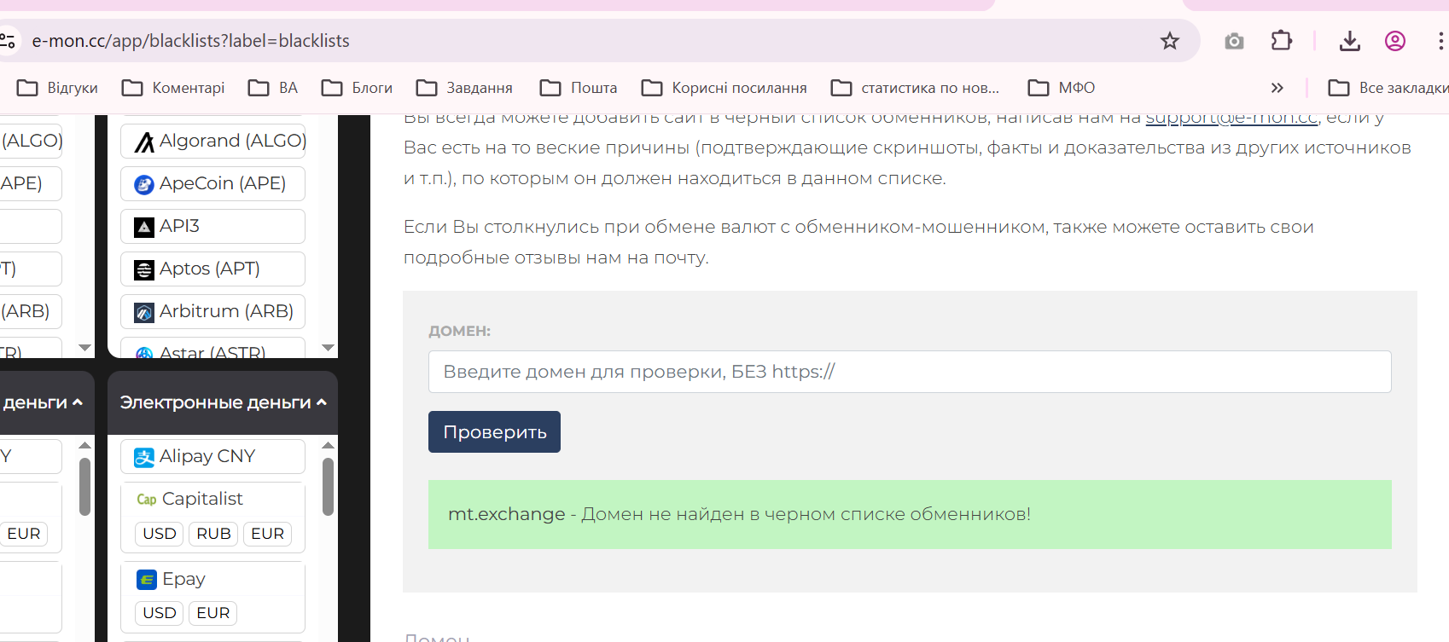The image size is (1449, 642).
Task: Open the Блоги bookmarks folder
Action: [x=358, y=88]
